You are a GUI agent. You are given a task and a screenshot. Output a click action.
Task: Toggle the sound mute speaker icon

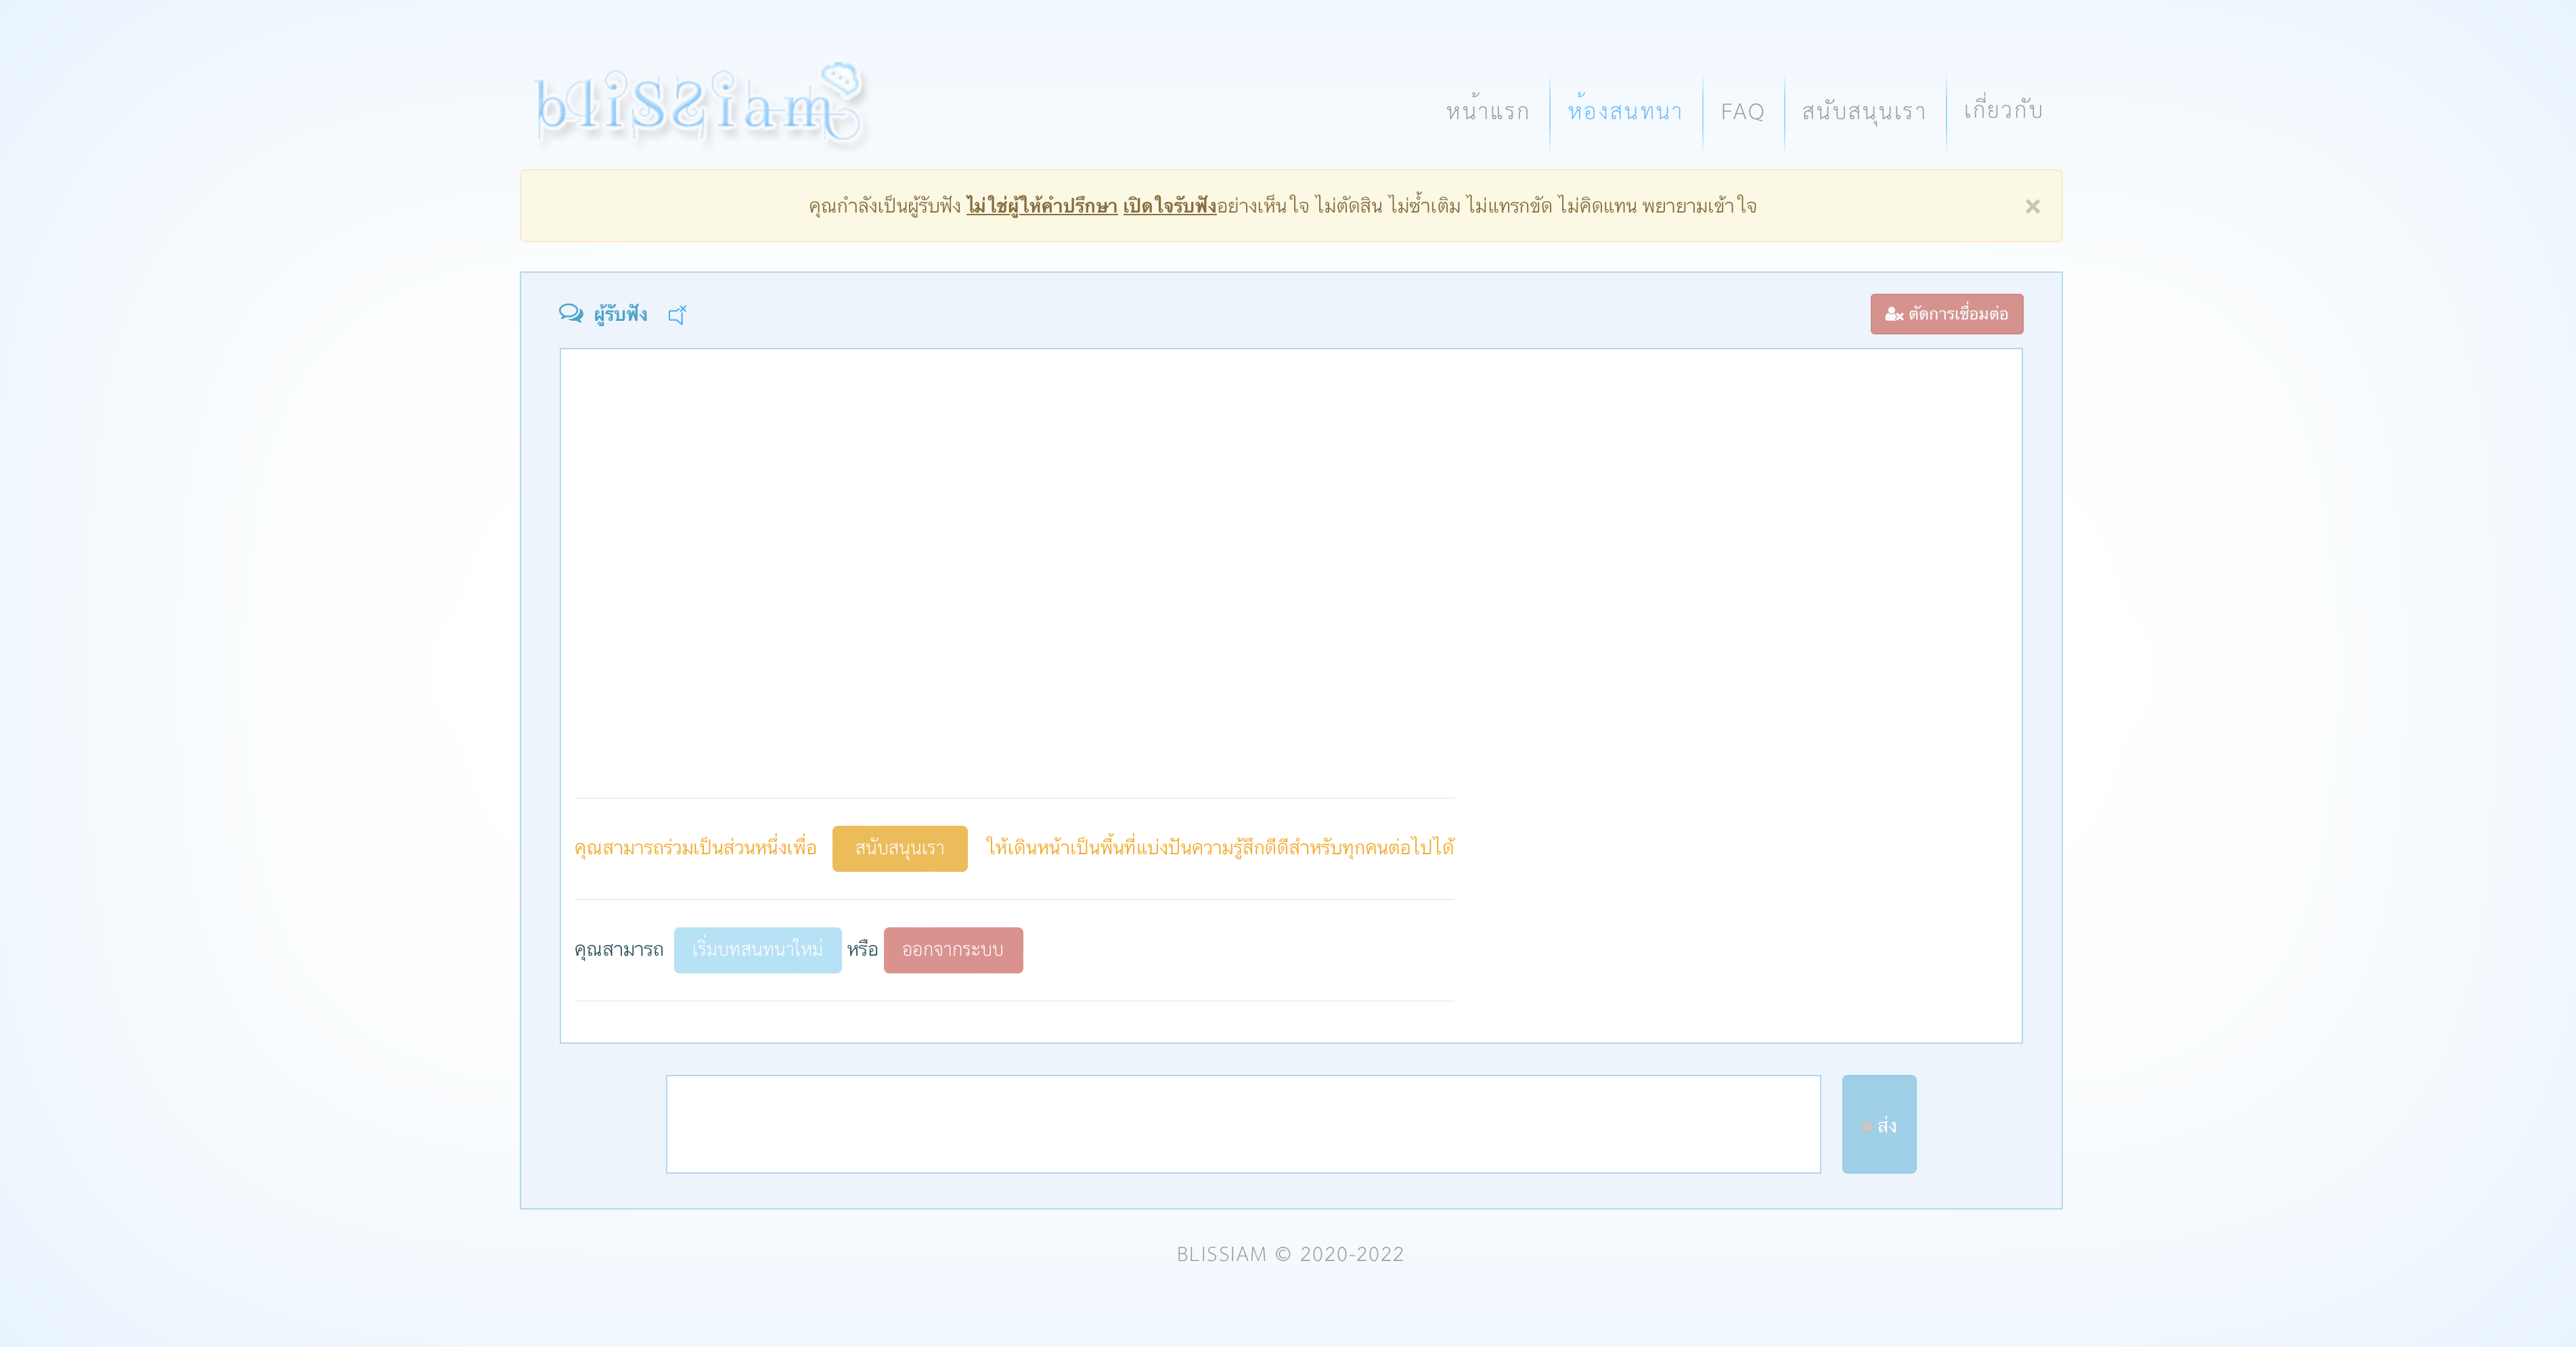(x=677, y=315)
